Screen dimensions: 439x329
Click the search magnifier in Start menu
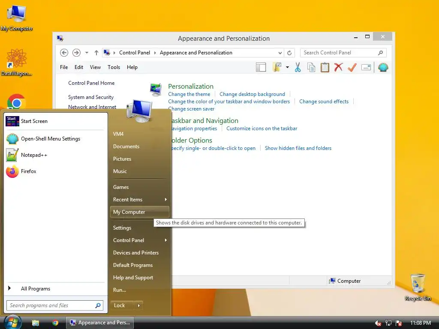point(98,305)
